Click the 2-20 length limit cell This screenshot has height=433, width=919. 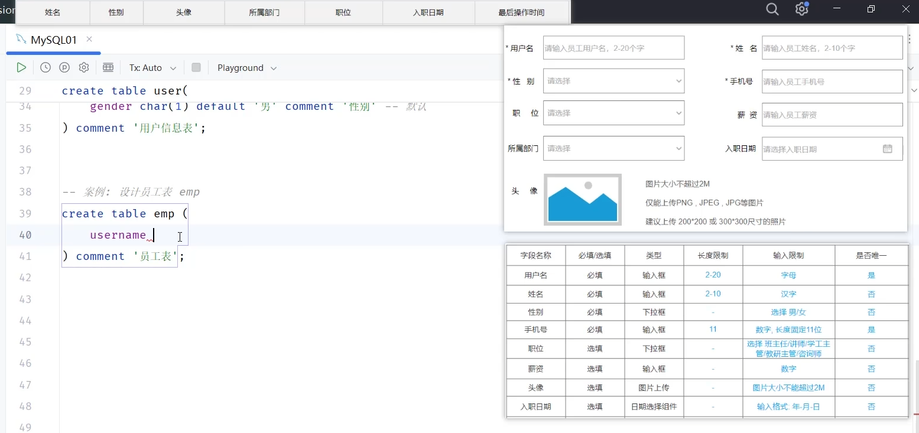coord(713,275)
